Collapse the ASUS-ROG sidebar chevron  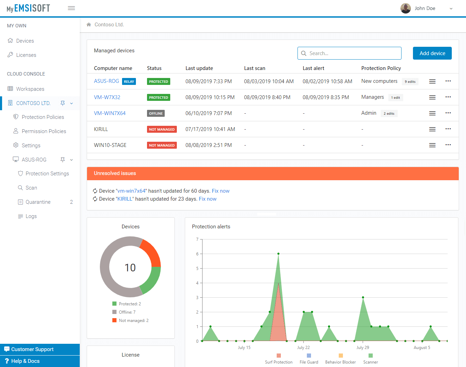[x=71, y=160]
